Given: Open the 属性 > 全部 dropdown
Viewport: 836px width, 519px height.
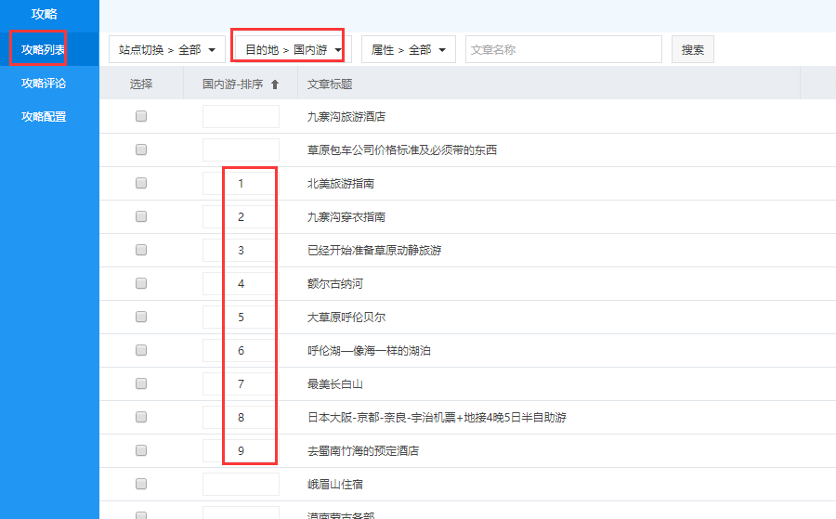Looking at the screenshot, I should (x=408, y=50).
